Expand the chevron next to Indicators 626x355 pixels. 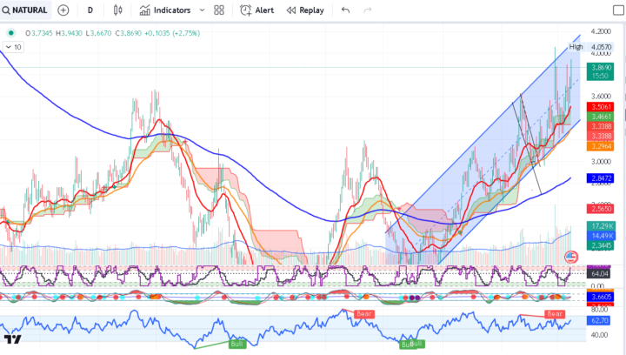tap(202, 10)
